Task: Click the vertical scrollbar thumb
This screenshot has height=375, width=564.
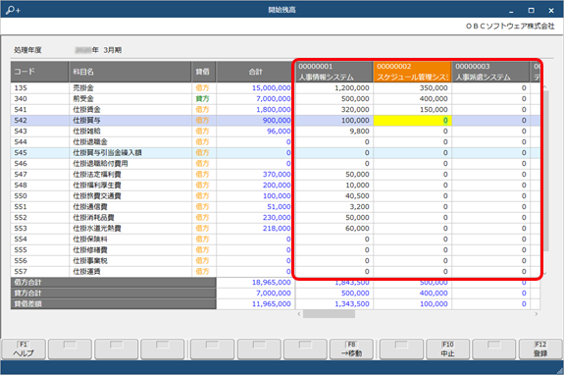Action: (546, 171)
